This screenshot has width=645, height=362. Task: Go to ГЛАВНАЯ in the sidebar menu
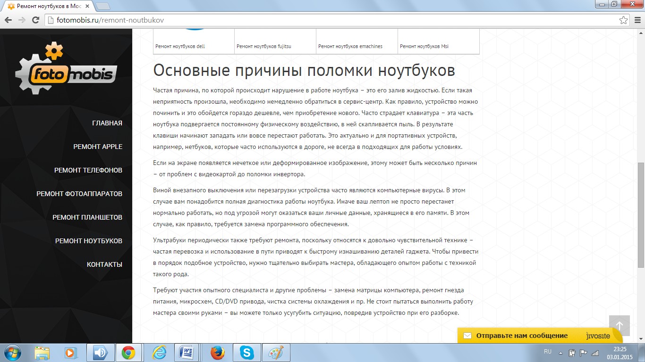tap(107, 123)
